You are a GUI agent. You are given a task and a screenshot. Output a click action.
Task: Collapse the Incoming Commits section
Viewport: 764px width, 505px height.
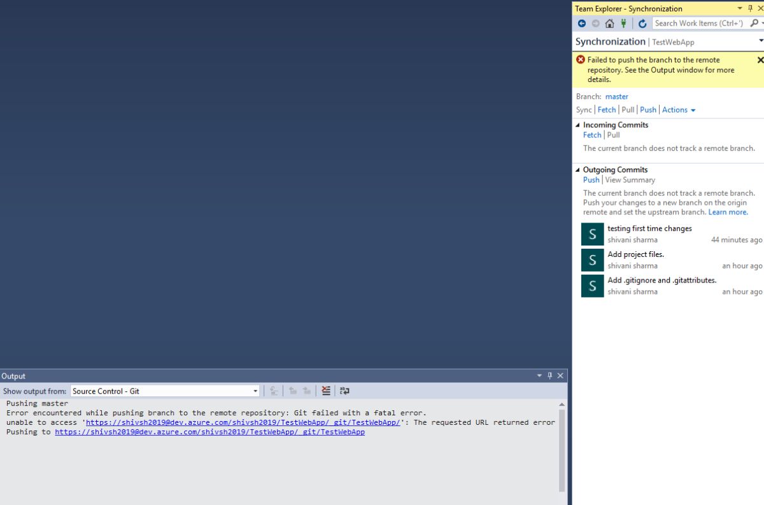pyautogui.click(x=577, y=125)
